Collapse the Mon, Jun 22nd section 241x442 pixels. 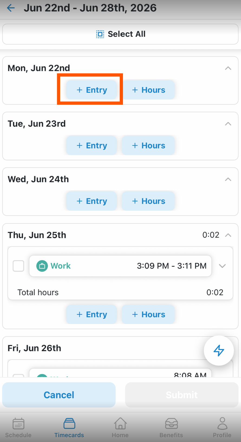click(x=228, y=68)
